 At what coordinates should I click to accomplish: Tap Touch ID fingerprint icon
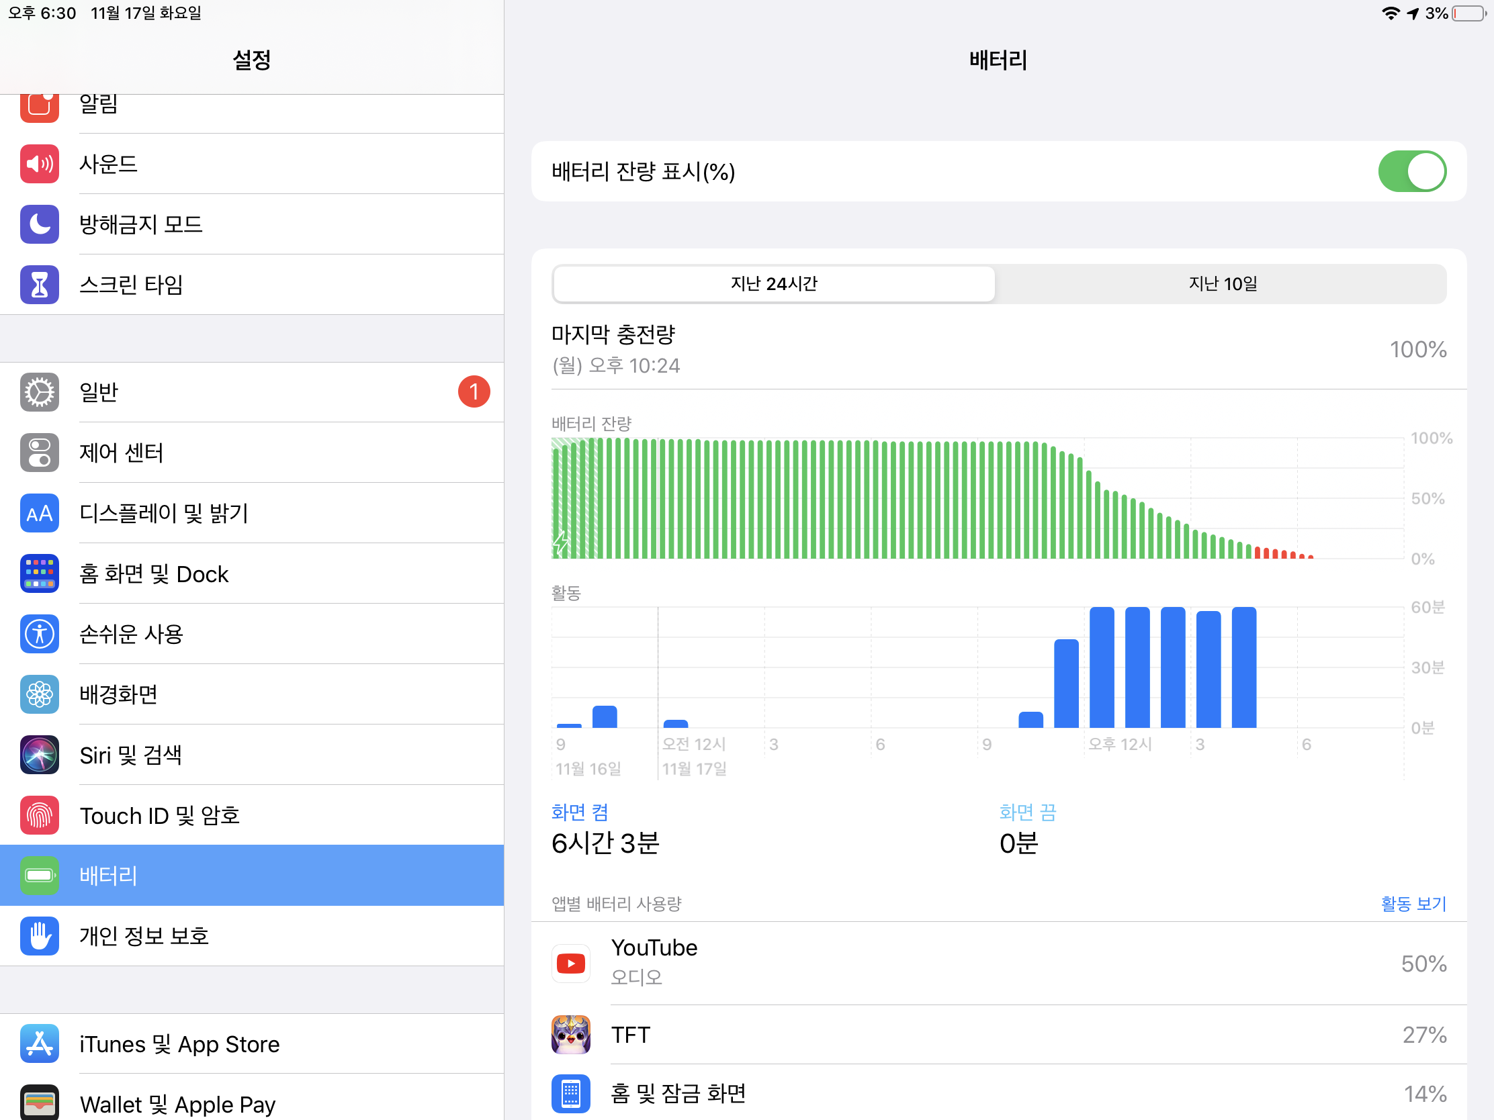tap(39, 816)
